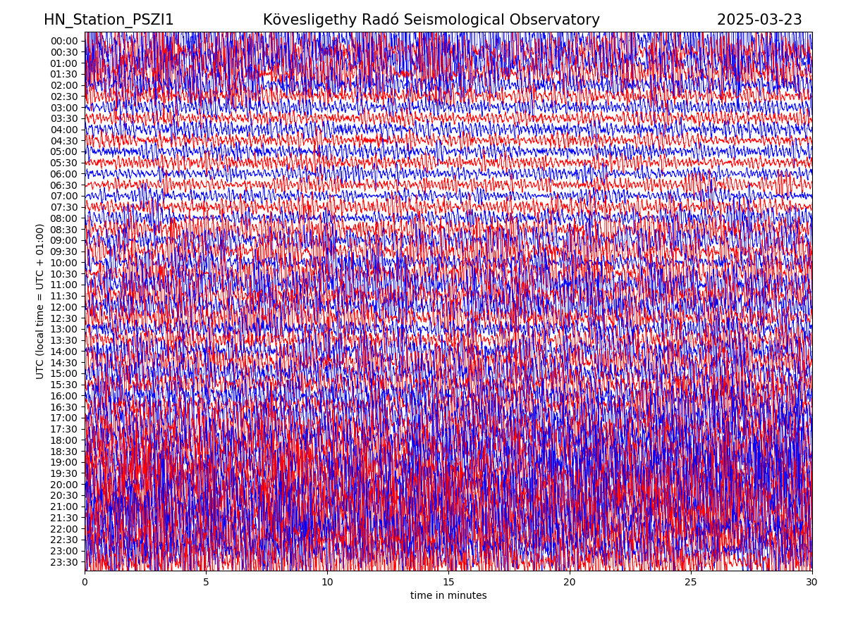This screenshot has width=846, height=634.
Task: Click the vertical UTC local time axis label
Action: 40,301
